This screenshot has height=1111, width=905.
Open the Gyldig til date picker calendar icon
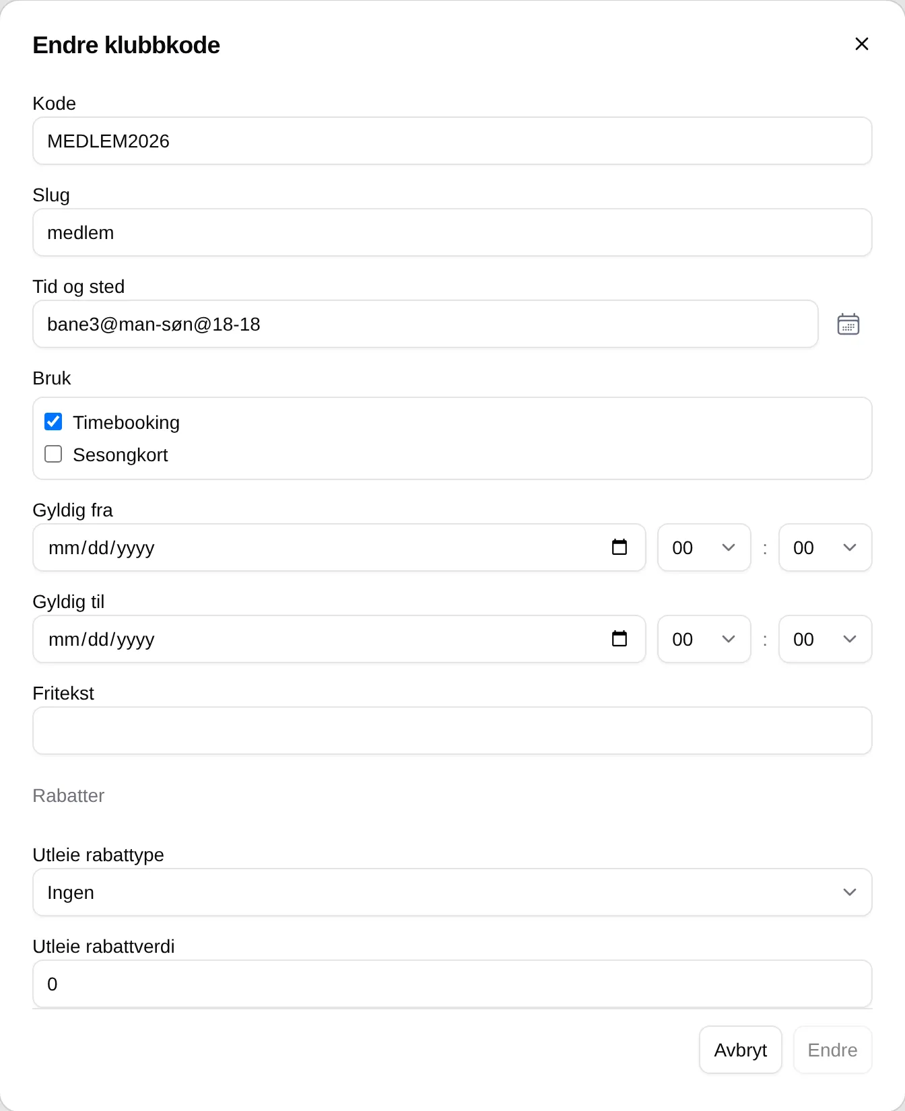click(x=619, y=639)
